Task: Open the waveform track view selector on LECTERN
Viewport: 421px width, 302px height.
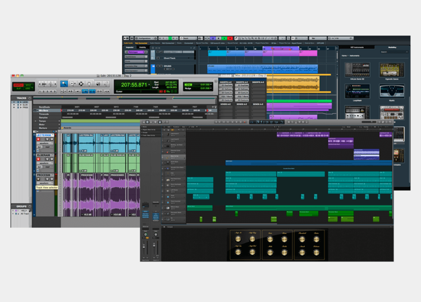Action: [44, 143]
